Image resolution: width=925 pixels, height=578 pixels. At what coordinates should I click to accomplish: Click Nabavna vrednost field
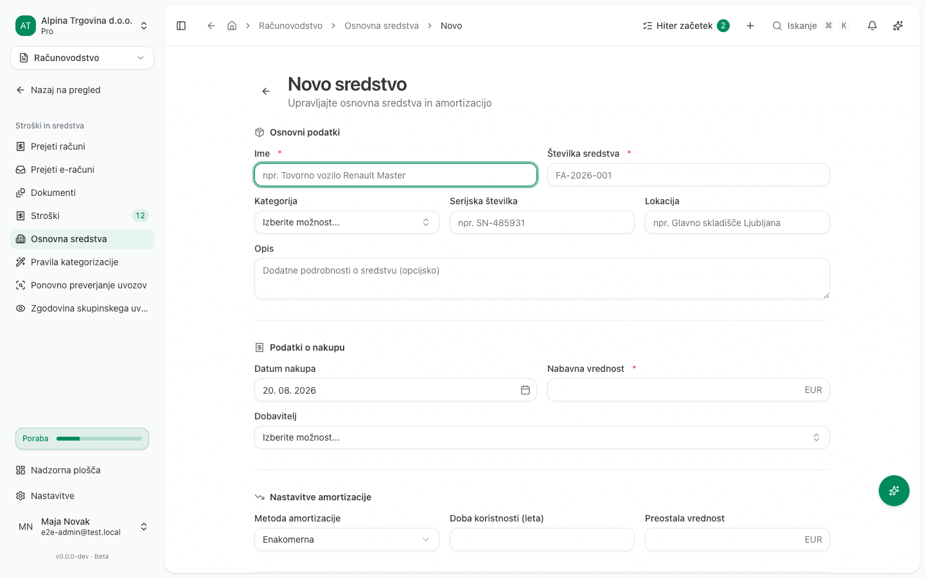[x=689, y=390]
